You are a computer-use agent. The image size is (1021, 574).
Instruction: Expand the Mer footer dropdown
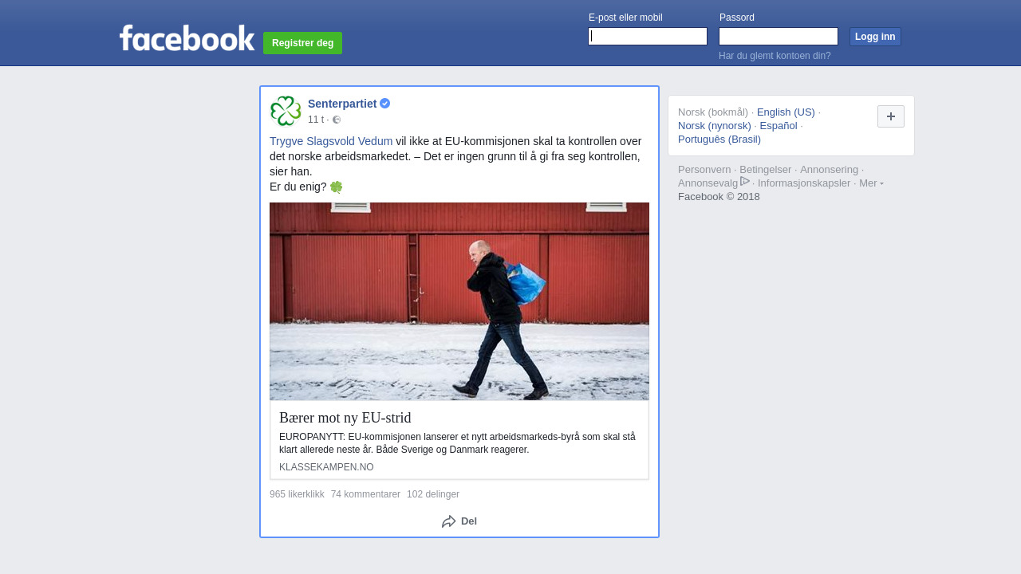(871, 183)
